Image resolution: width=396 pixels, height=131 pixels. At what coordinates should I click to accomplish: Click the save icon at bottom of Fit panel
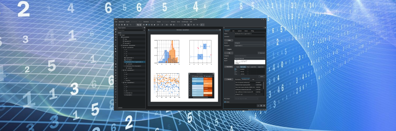pos(261,106)
